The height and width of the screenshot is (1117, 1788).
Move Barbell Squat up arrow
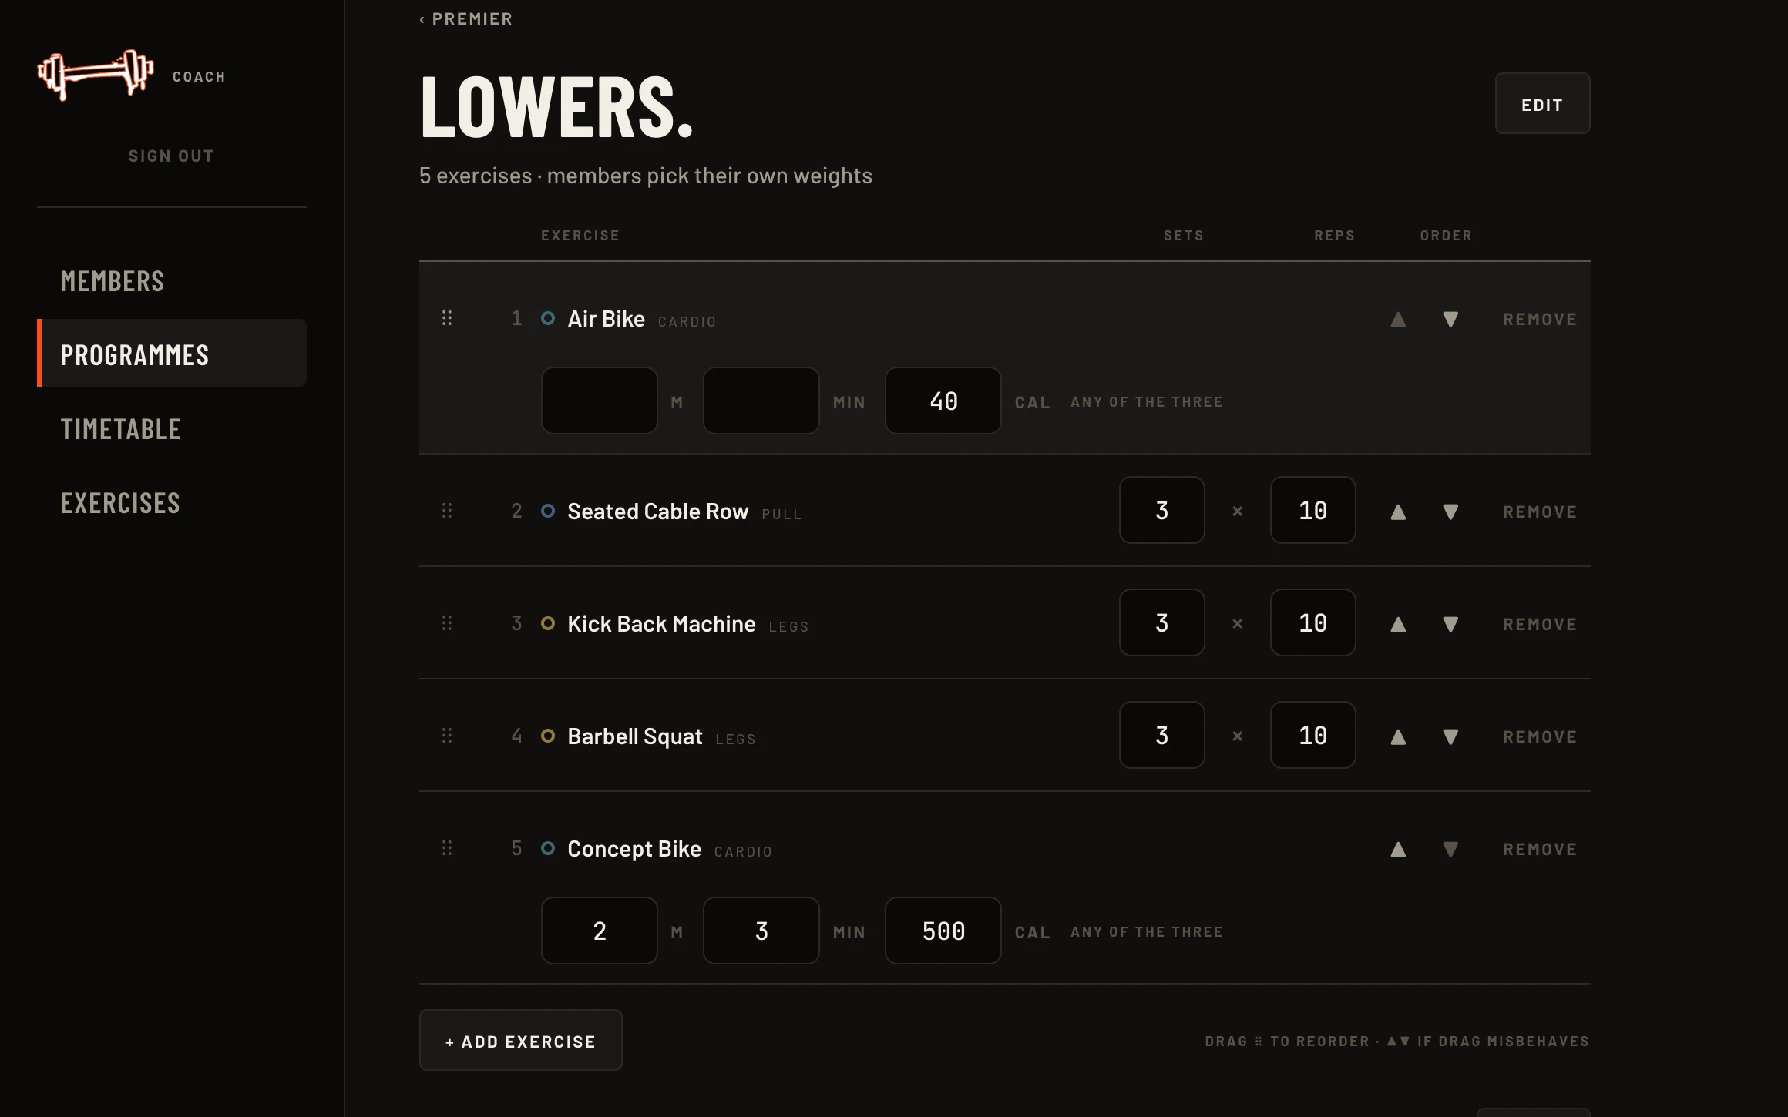click(x=1398, y=736)
